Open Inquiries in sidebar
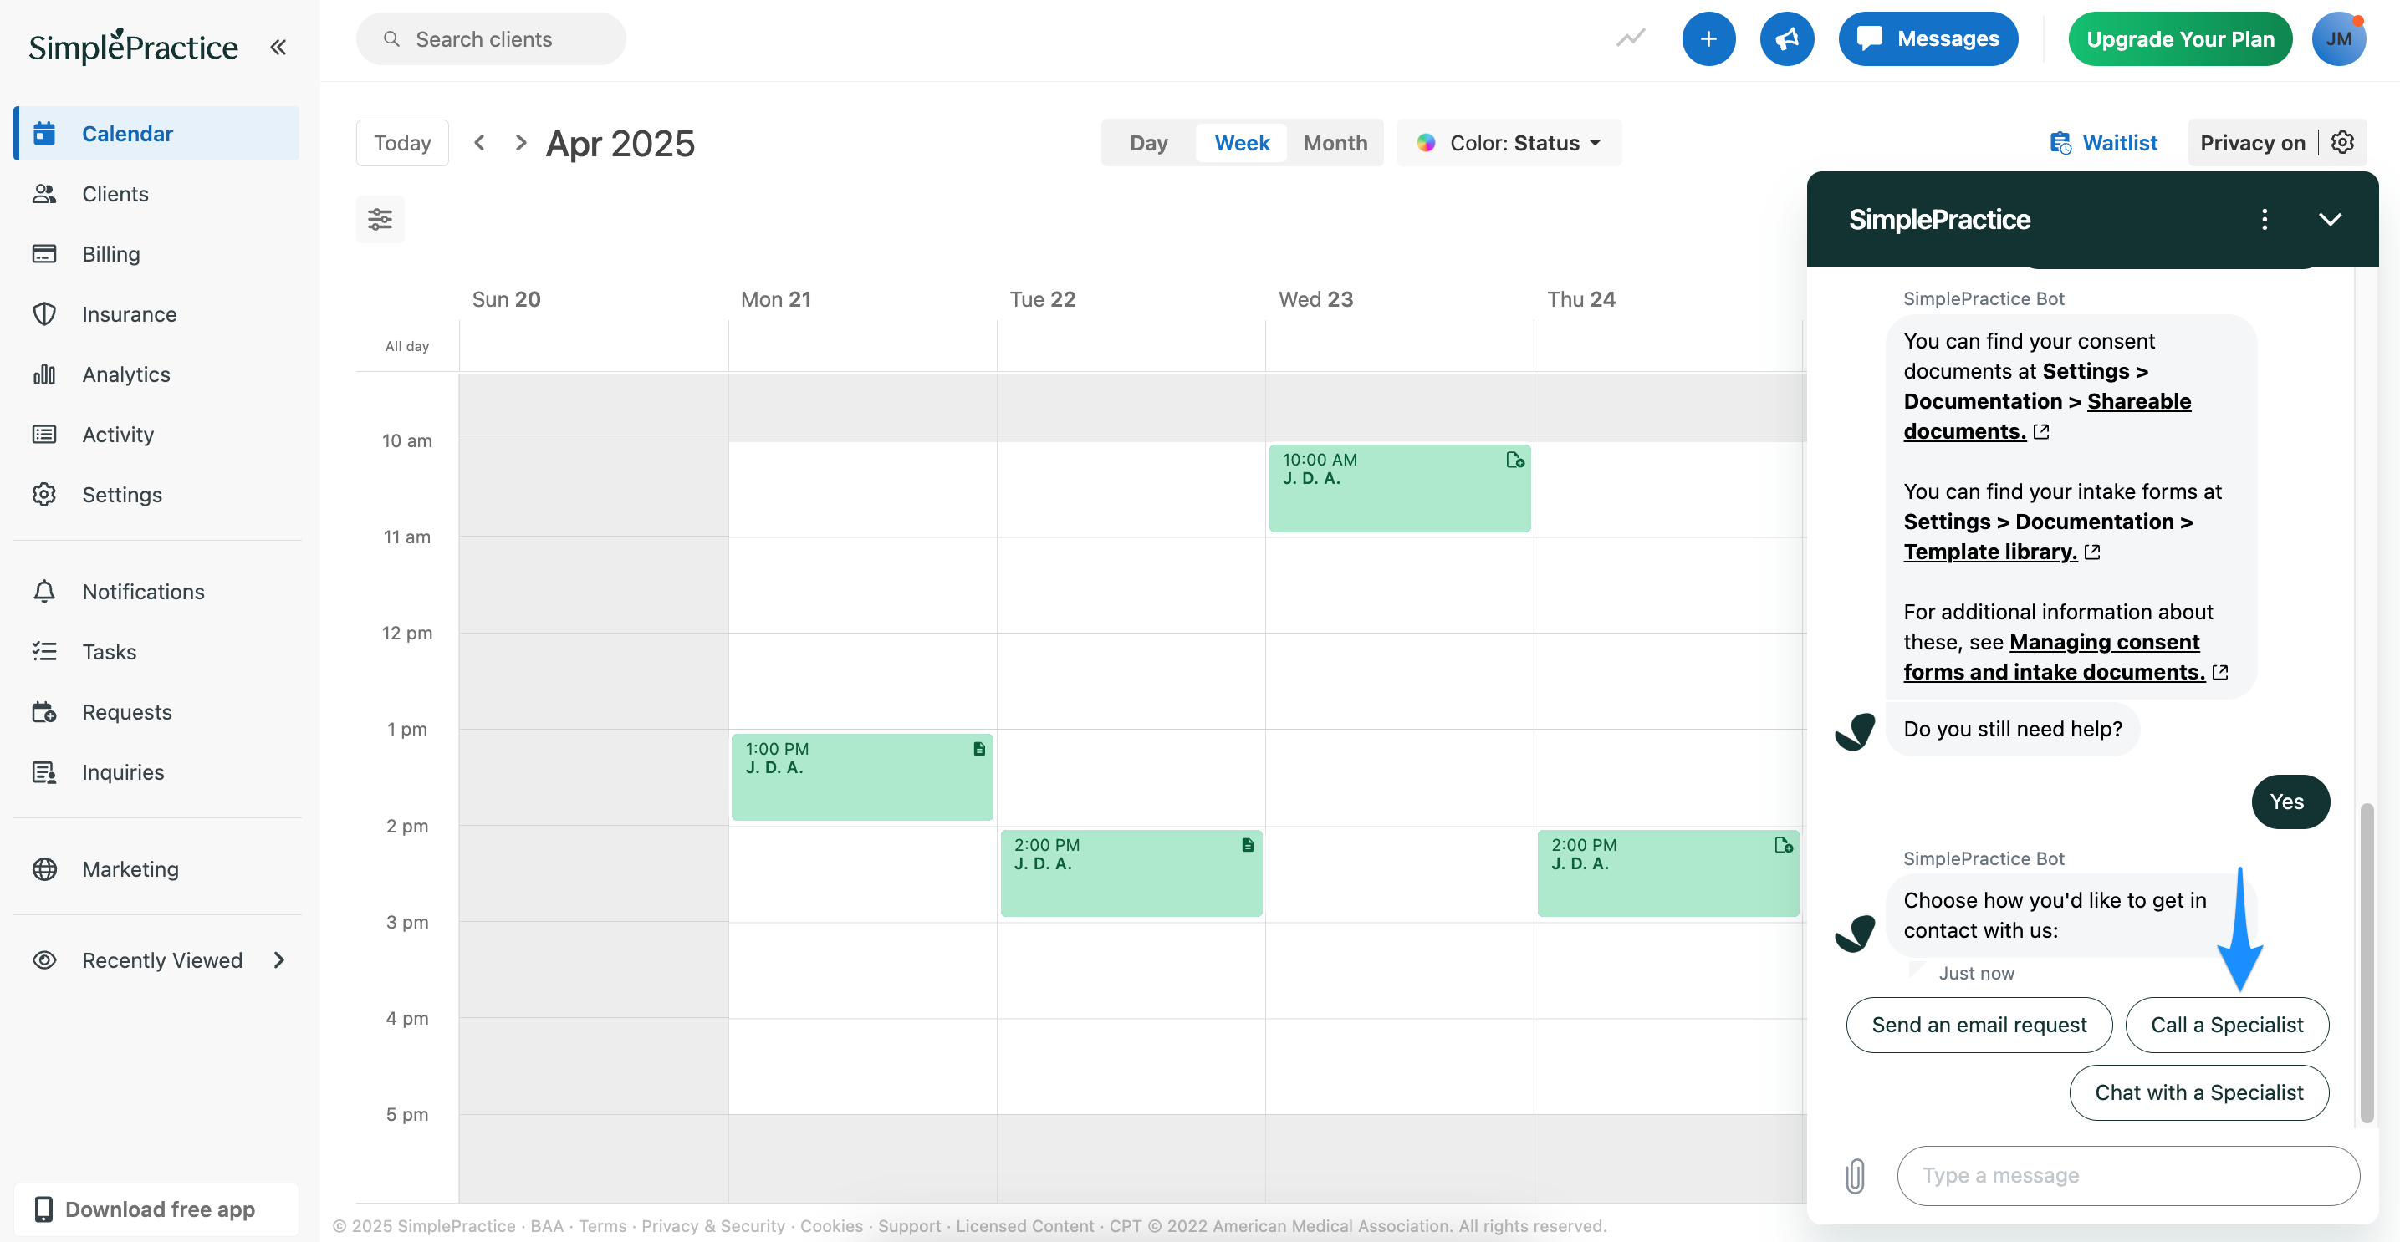This screenshot has height=1242, width=2400. point(156,771)
